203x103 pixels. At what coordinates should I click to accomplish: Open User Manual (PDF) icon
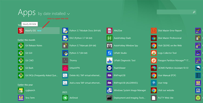pyautogui.click(x=154, y=75)
